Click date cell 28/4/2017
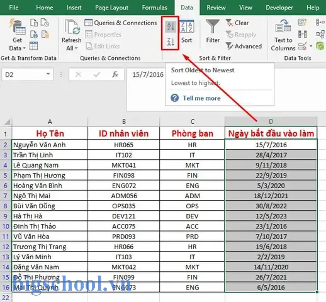 tap(271, 155)
